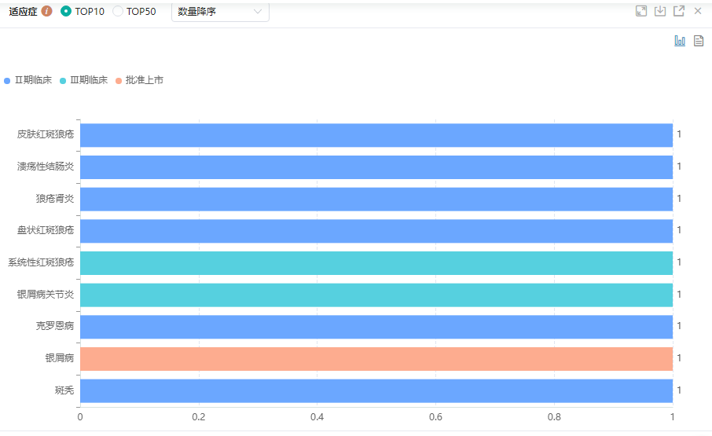The image size is (712, 436).
Task: Click the 适应症 info icon
Action: (x=47, y=11)
